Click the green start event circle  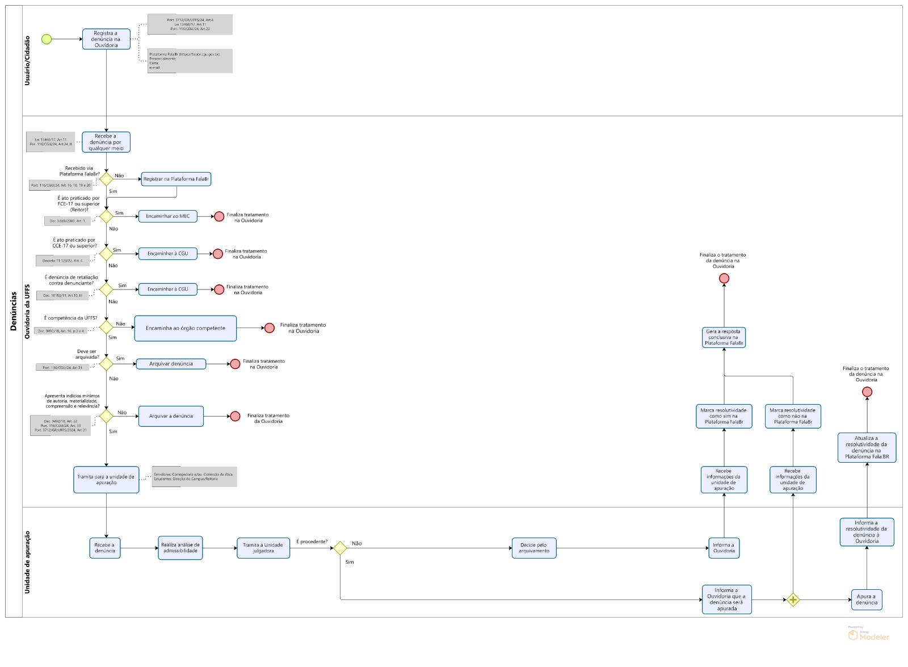tap(47, 39)
